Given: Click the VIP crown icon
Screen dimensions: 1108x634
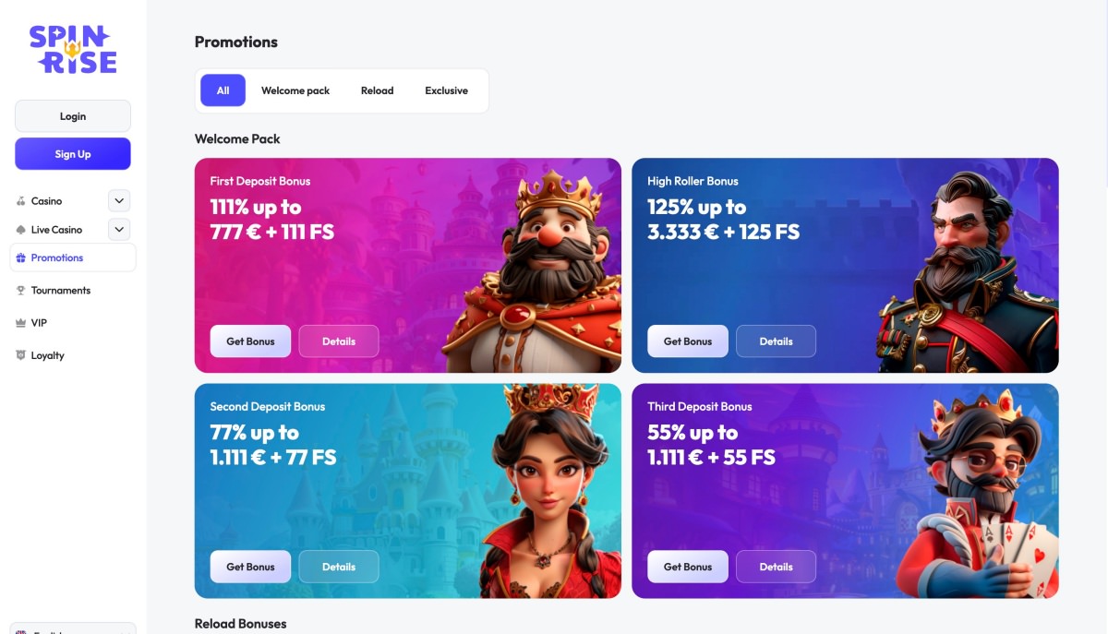Looking at the screenshot, I should coord(21,323).
